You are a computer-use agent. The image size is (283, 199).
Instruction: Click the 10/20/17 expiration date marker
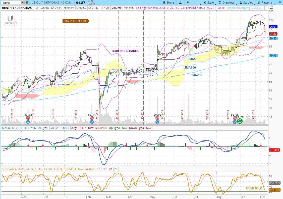[x=13, y=114]
